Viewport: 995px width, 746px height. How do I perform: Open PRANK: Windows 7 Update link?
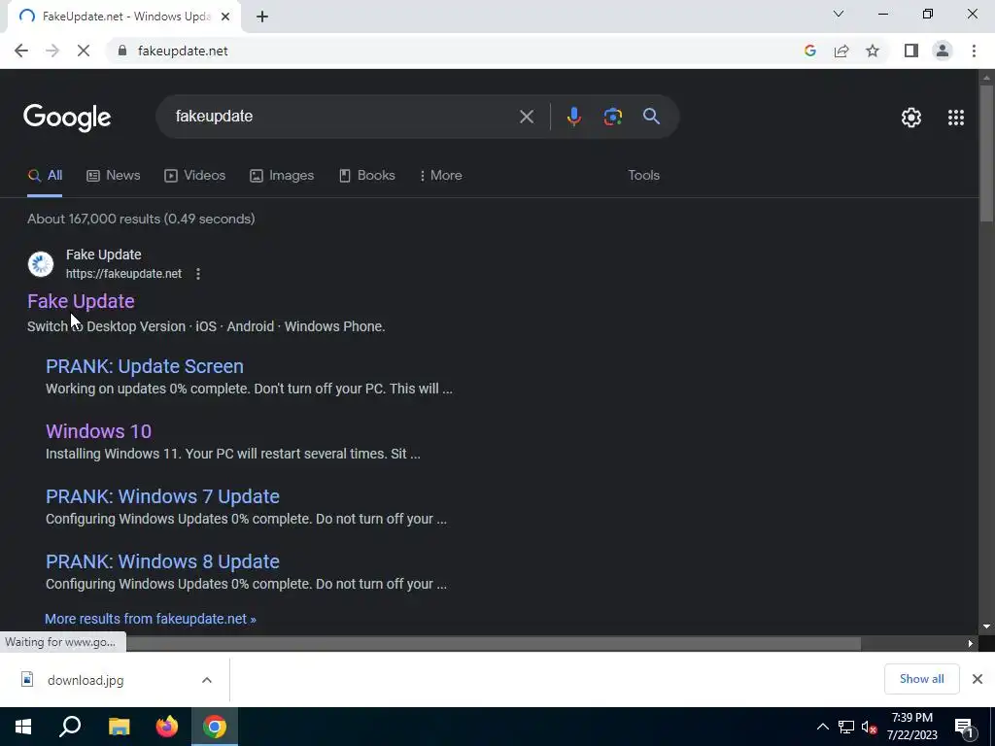162,496
